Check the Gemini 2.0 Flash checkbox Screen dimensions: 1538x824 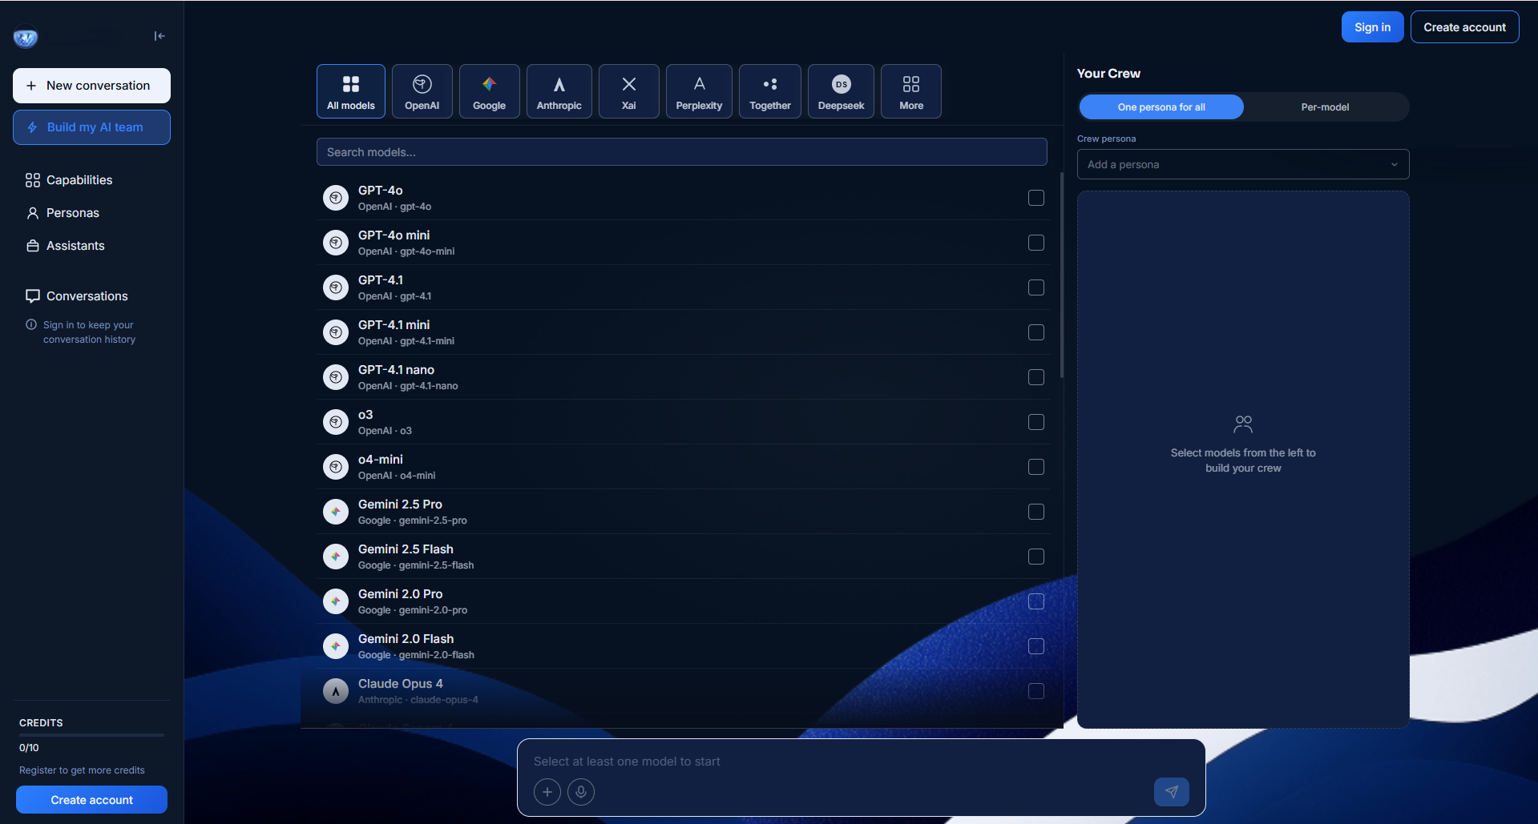click(x=1036, y=646)
